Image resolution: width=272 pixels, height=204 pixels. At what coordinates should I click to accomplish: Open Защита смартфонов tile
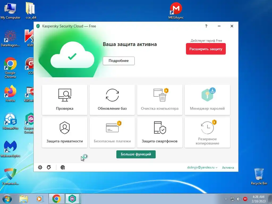coord(160,132)
